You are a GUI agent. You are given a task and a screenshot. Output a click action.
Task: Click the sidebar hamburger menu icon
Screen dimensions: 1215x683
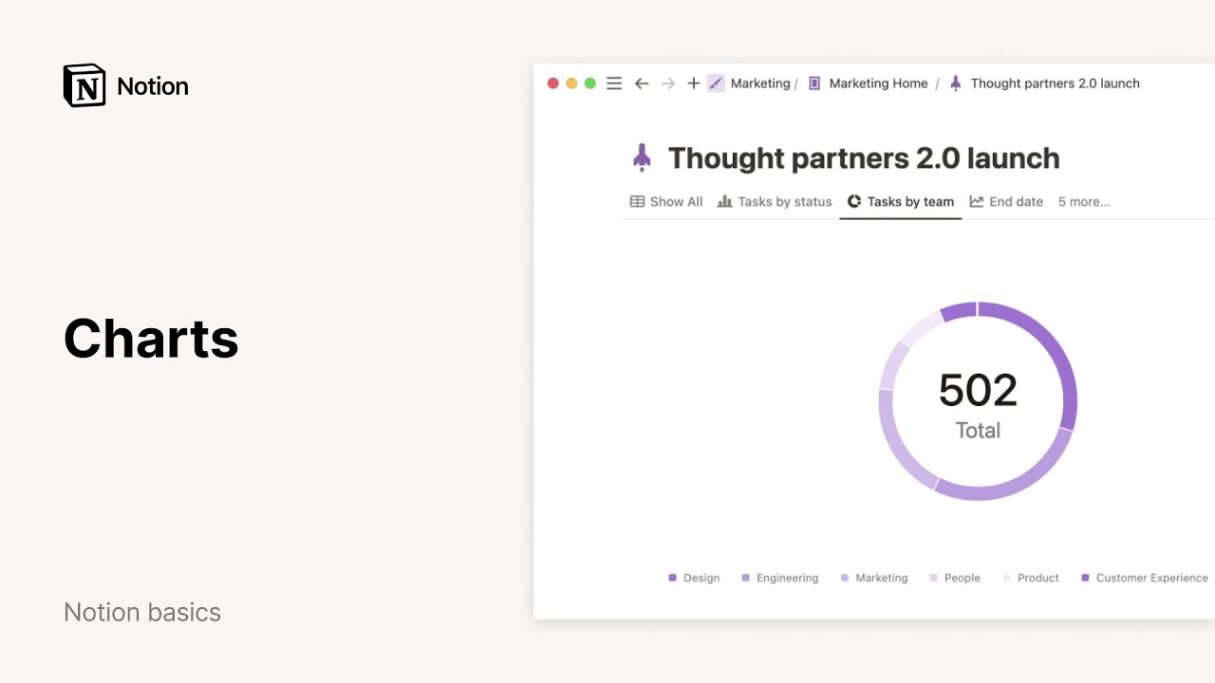point(614,83)
